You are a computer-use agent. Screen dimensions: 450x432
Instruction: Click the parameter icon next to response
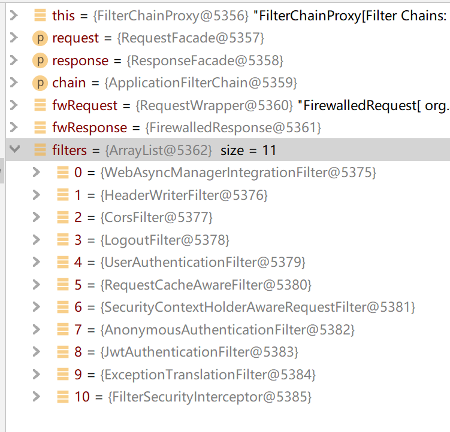[x=40, y=60]
